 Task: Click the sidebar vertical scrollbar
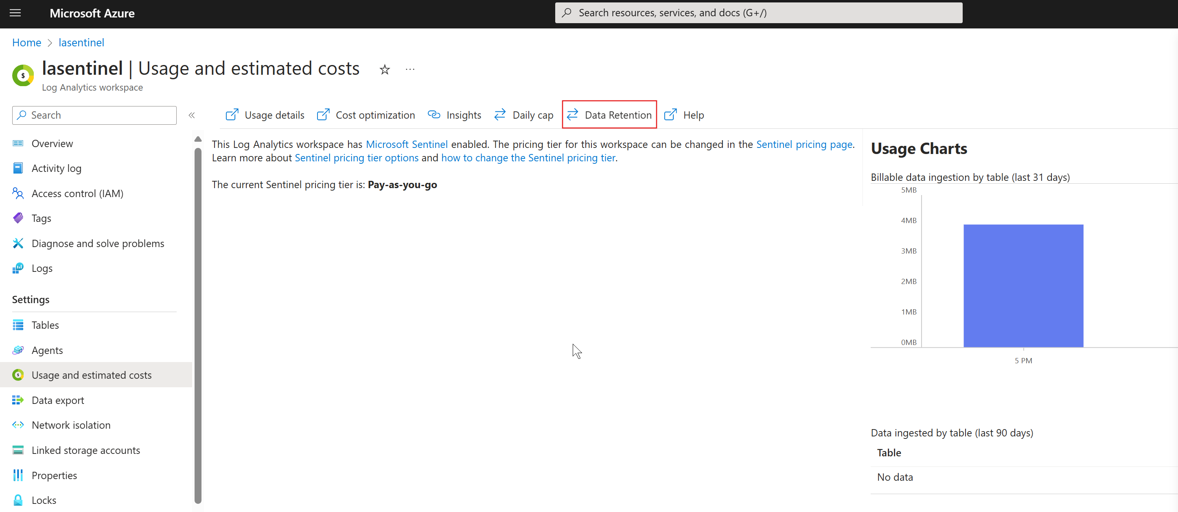[x=198, y=325]
